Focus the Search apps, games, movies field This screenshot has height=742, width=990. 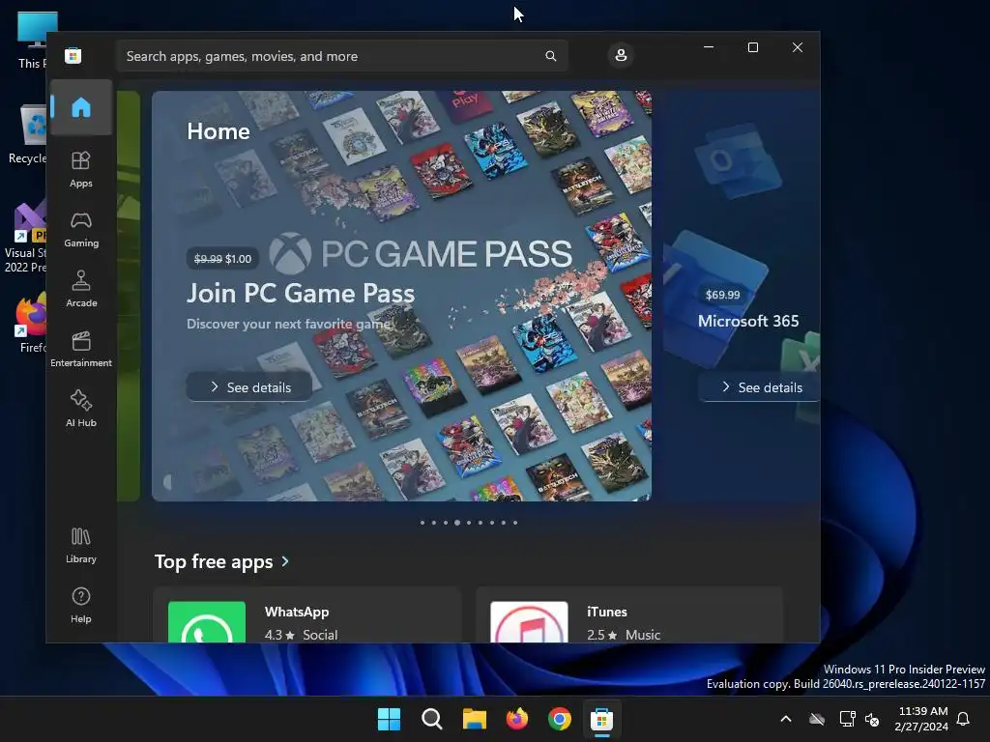click(341, 56)
